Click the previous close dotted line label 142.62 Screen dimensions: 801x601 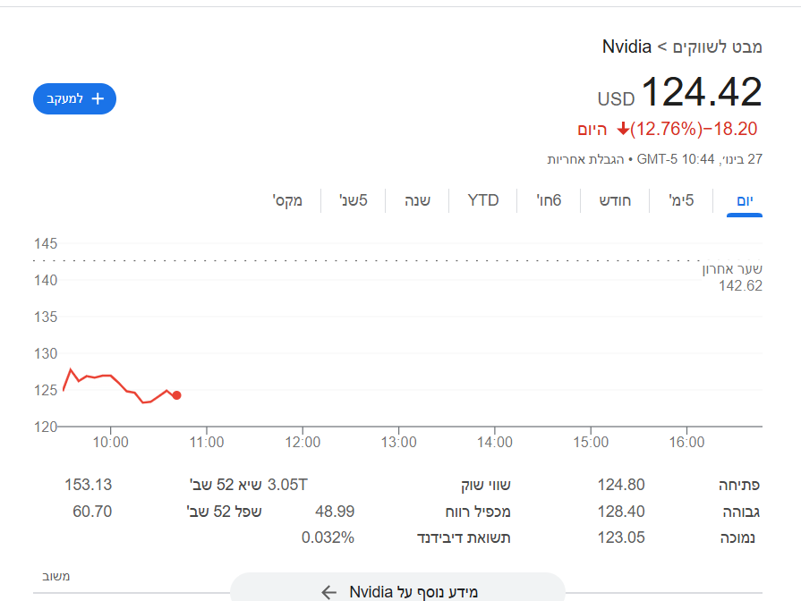click(x=740, y=285)
